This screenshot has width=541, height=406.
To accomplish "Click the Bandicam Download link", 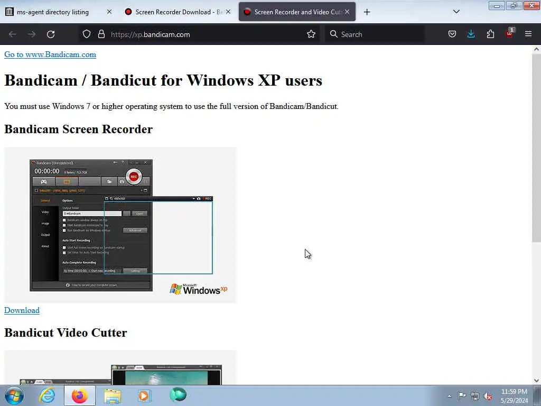I will coord(22,310).
